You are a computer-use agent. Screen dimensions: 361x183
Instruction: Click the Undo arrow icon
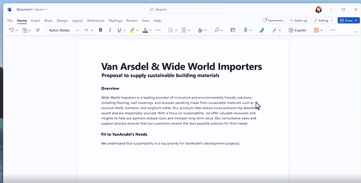(11, 30)
